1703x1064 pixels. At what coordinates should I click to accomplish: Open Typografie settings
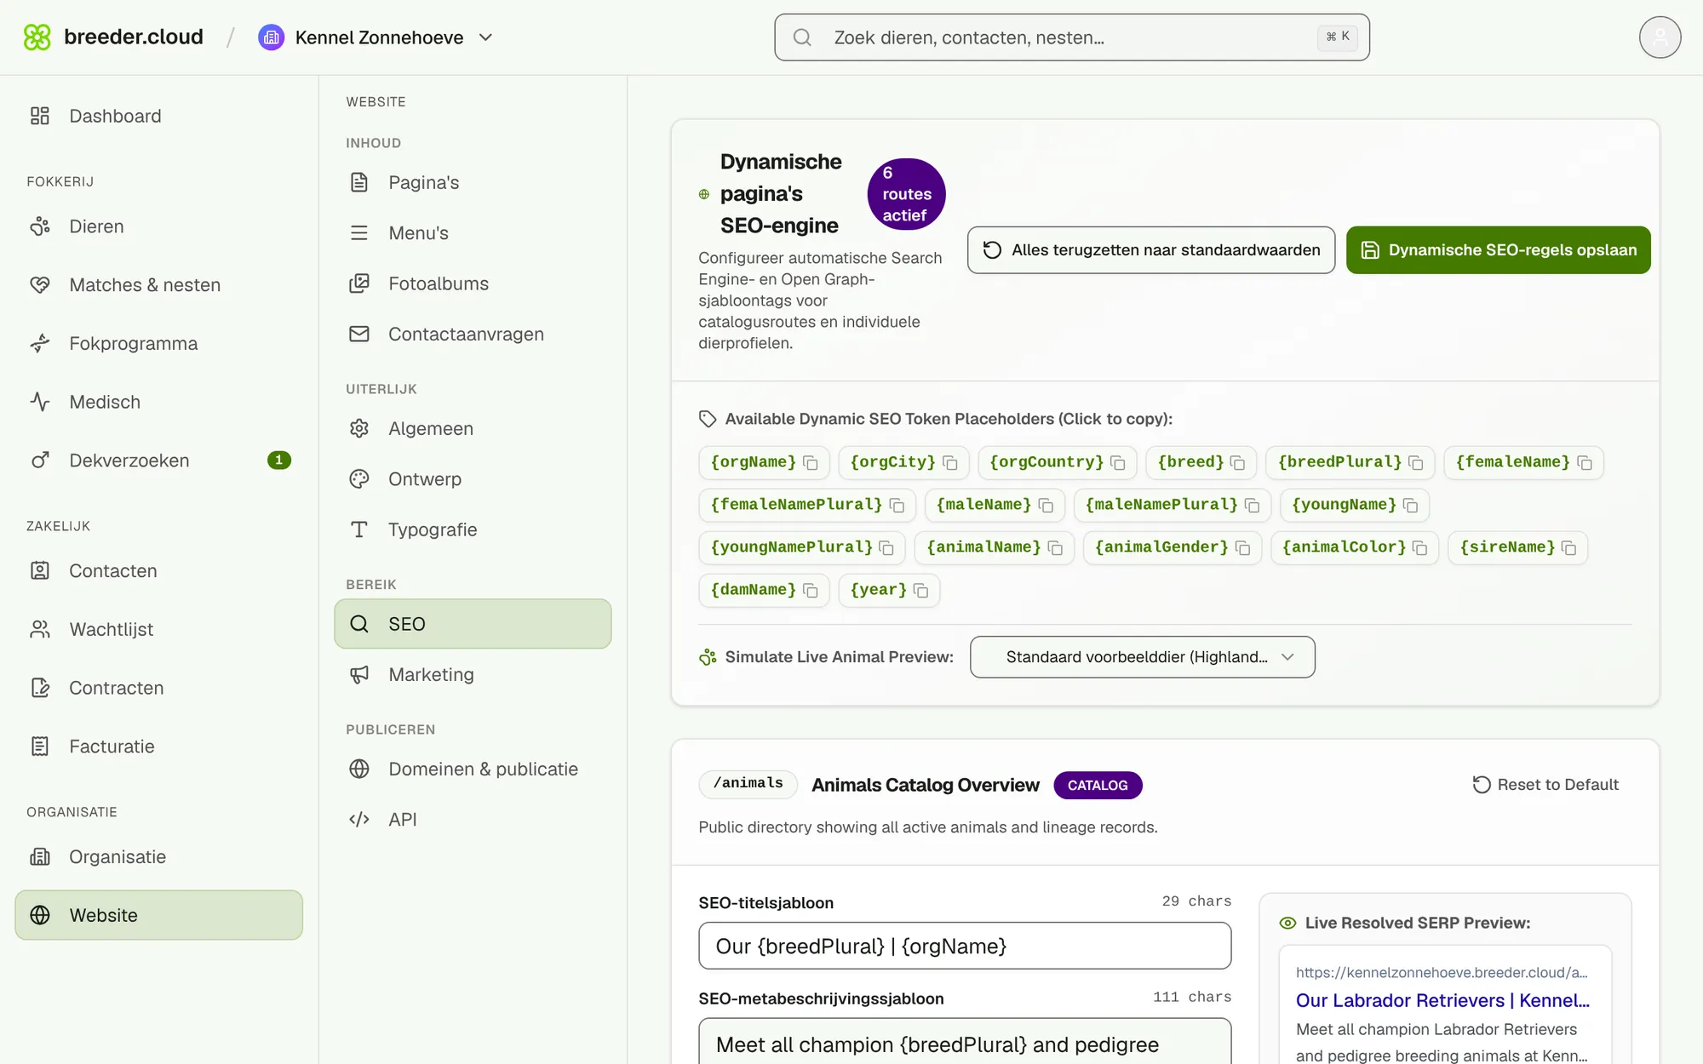(x=473, y=529)
